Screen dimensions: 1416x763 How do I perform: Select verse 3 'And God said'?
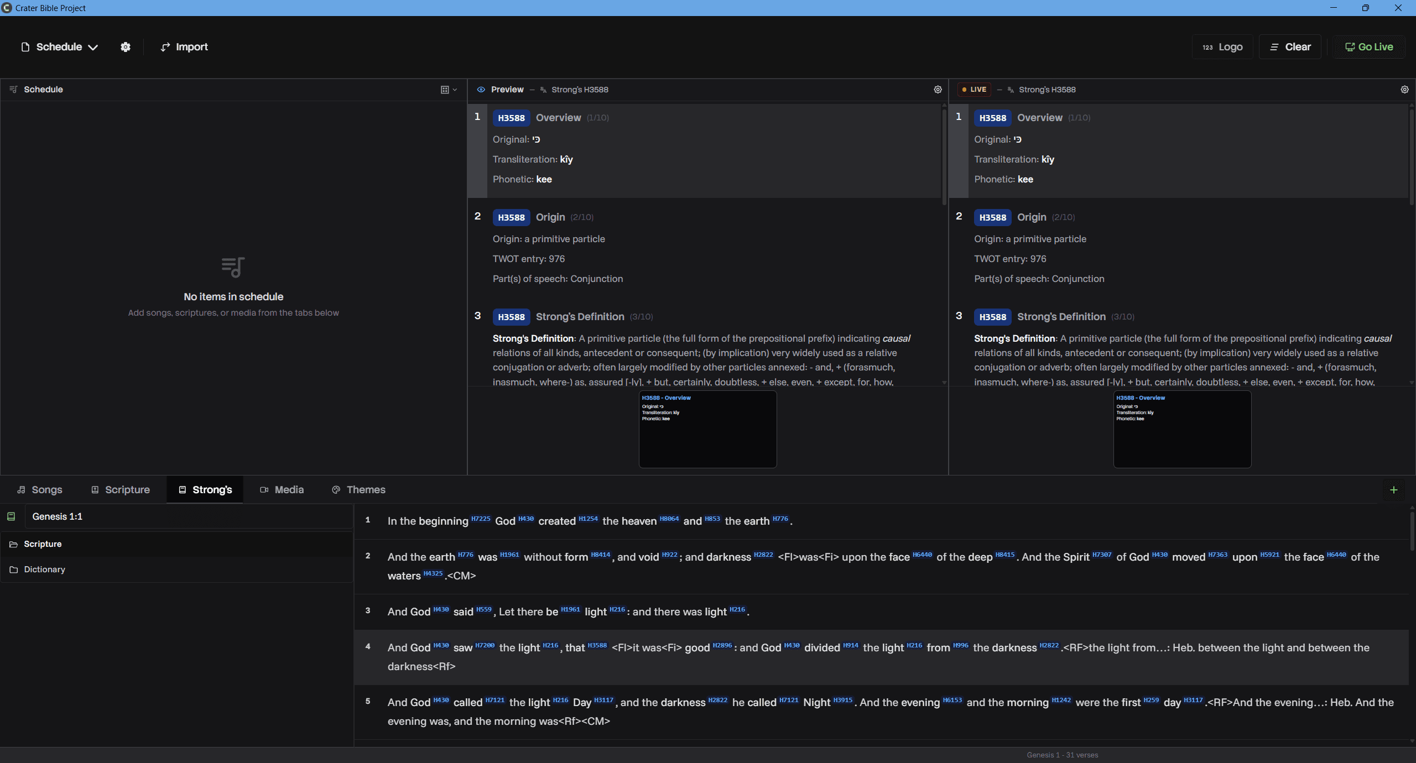point(881,612)
